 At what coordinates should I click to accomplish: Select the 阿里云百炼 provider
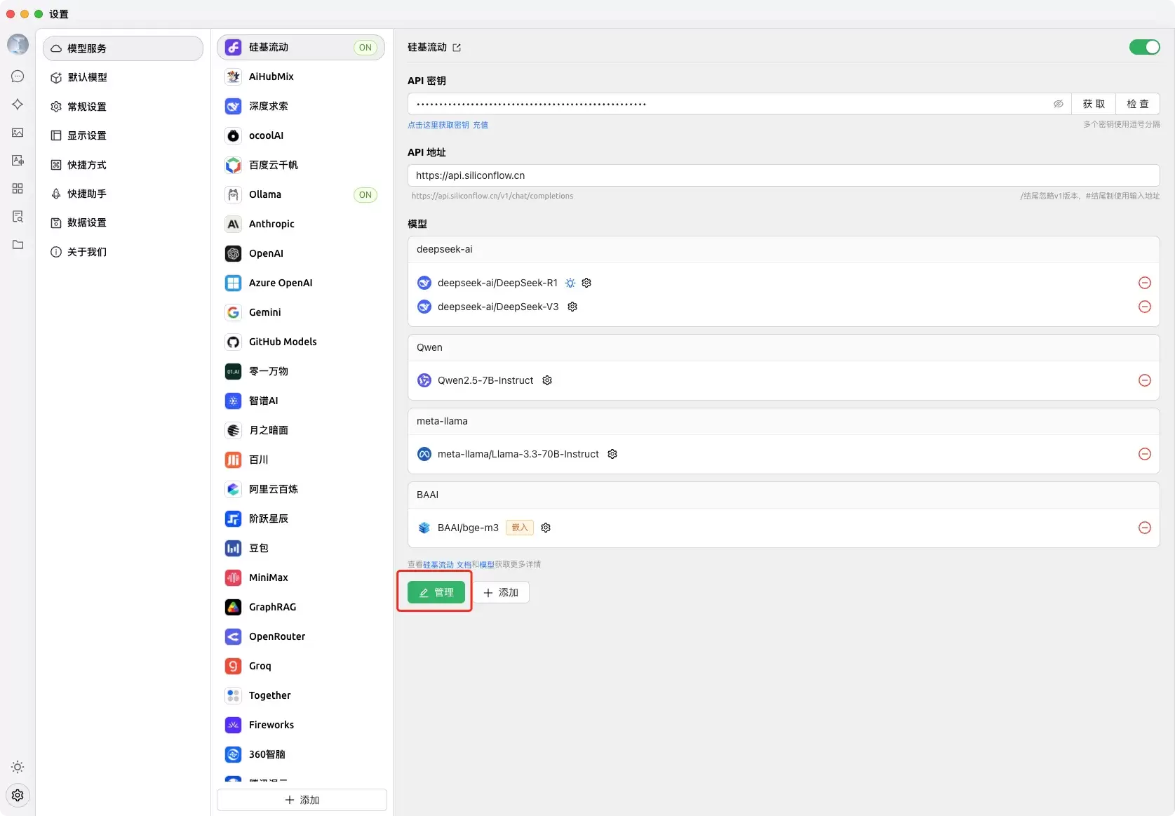(301, 489)
